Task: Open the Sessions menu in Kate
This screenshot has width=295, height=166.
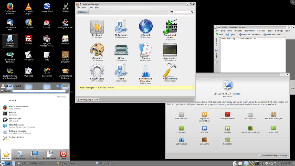Action: (261, 31)
